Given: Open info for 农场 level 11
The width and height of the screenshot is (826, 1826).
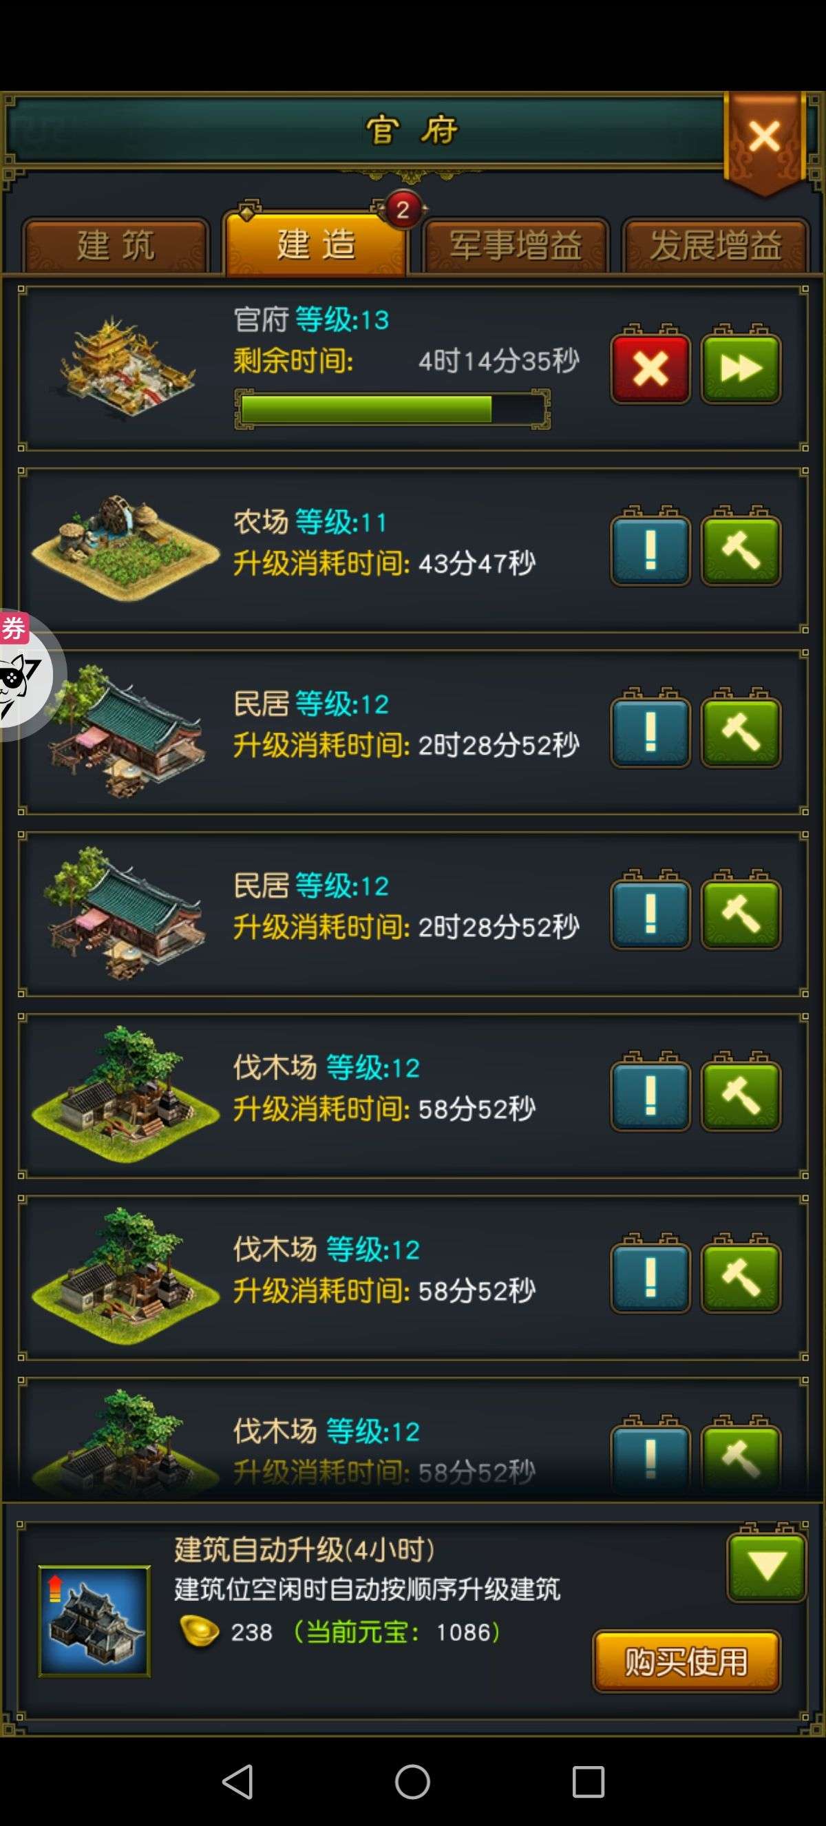Looking at the screenshot, I should tap(650, 550).
